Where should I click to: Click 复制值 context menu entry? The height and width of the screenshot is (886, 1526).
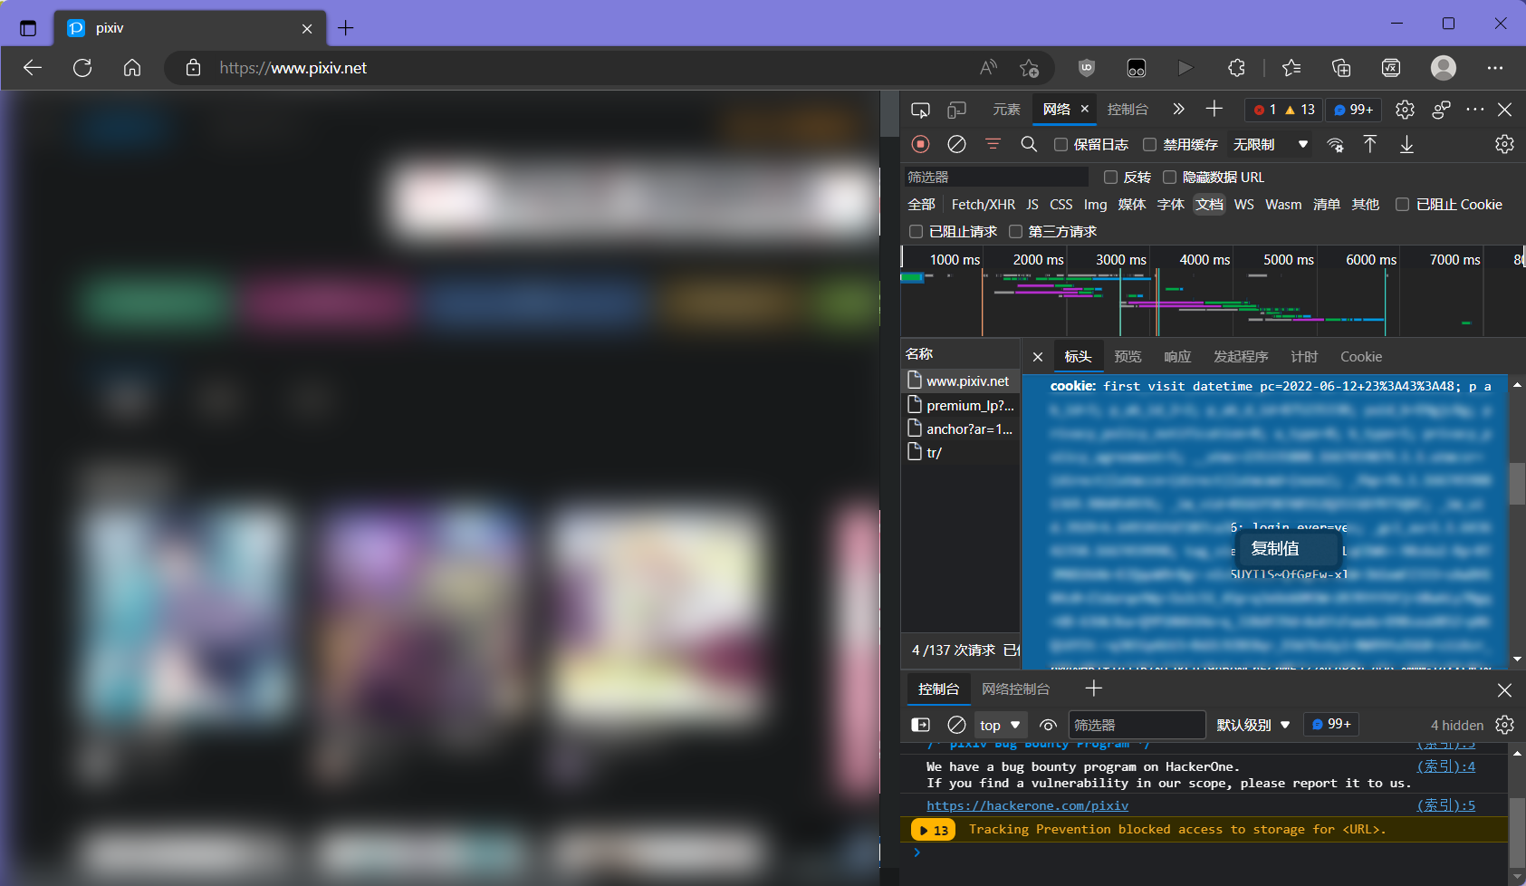tap(1286, 548)
